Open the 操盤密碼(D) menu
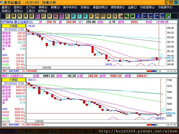Viewport: 179px width, 134px height. [x=100, y=7]
